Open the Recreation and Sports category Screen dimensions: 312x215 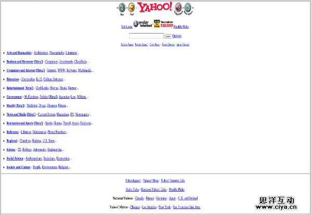click(20, 123)
